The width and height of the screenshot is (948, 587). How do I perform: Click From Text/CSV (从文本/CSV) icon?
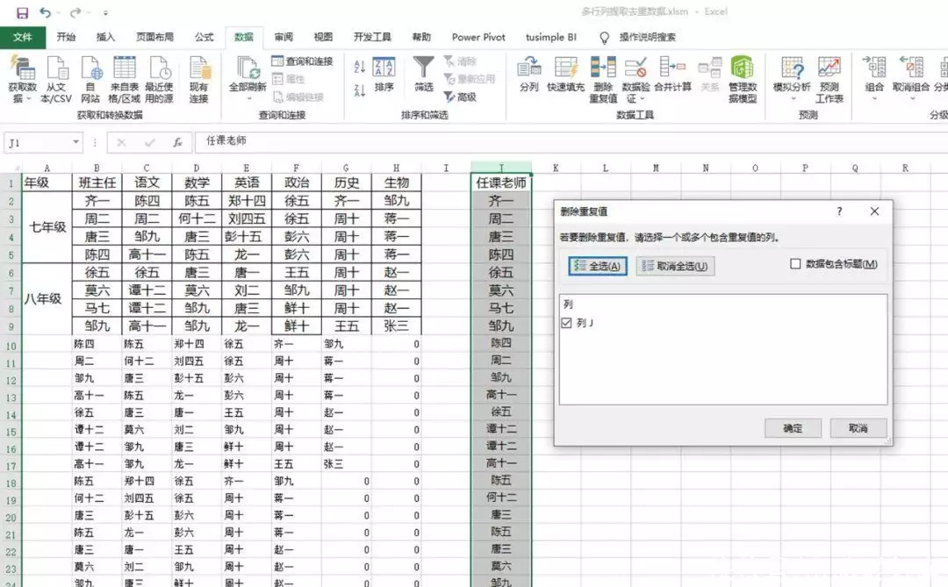tap(56, 68)
